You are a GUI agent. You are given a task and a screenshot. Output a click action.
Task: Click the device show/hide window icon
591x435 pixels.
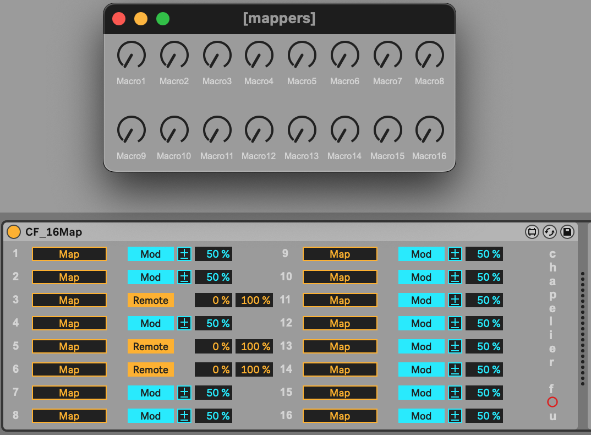tap(532, 232)
